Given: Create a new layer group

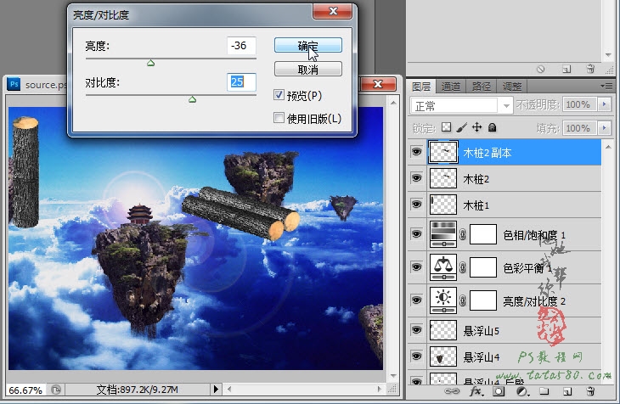Looking at the screenshot, I should pos(544,391).
